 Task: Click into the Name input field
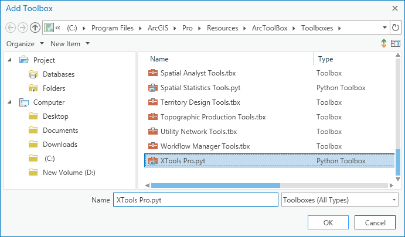[x=196, y=200]
